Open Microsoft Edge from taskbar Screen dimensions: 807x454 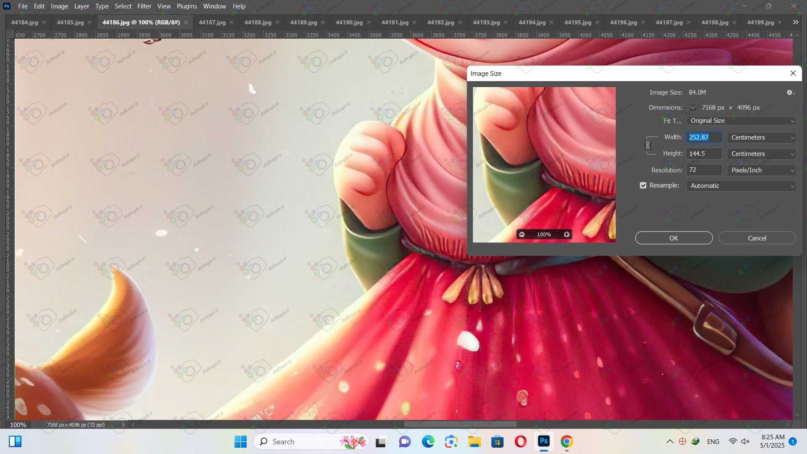pos(428,441)
